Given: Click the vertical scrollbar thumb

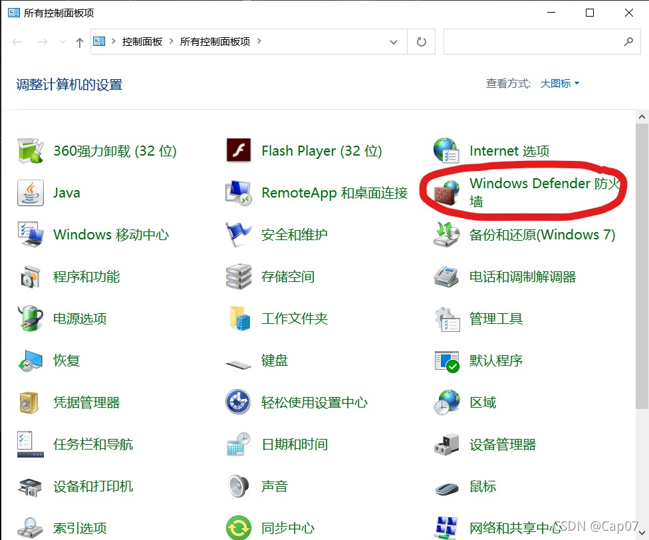Looking at the screenshot, I should (x=642, y=267).
